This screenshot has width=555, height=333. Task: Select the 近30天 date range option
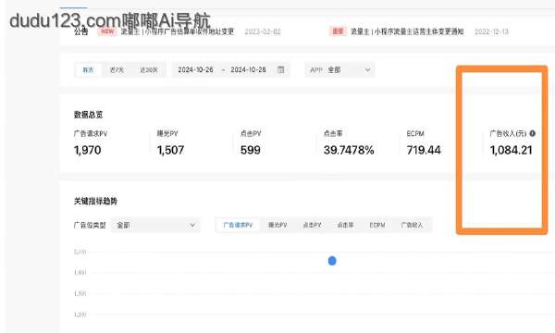pos(149,70)
